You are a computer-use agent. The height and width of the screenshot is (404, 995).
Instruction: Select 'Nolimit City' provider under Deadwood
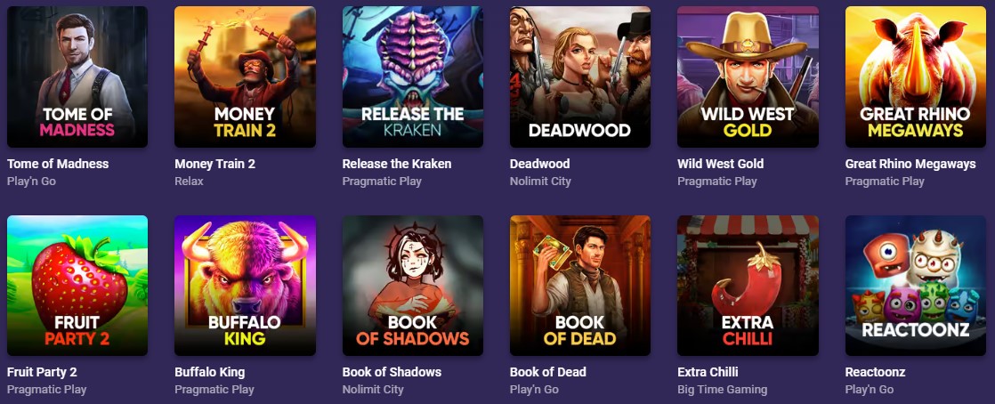tap(540, 182)
